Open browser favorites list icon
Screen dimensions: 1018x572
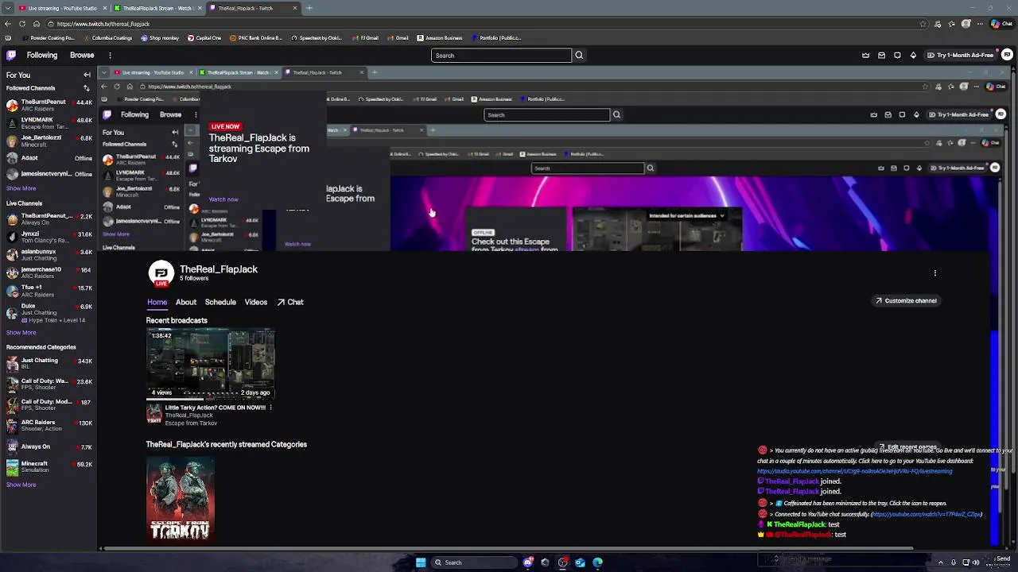952,24
